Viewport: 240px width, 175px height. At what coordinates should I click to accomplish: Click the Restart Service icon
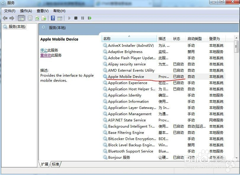[x=89, y=18]
